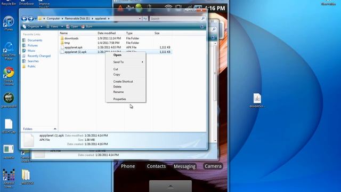
Task: Open the Android app drawer handle
Action: click(170, 186)
